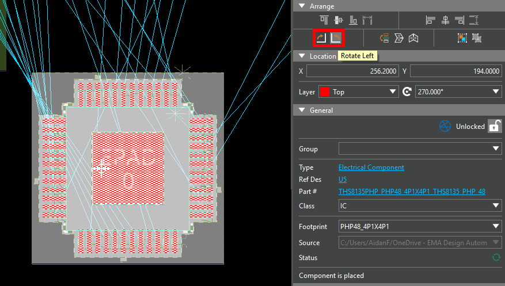Open the U5 reference designator link
This screenshot has width=505, height=286.
[x=343, y=180]
